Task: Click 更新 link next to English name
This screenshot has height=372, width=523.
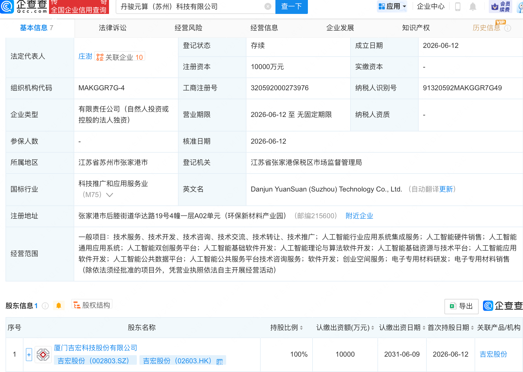Action: [x=446, y=189]
